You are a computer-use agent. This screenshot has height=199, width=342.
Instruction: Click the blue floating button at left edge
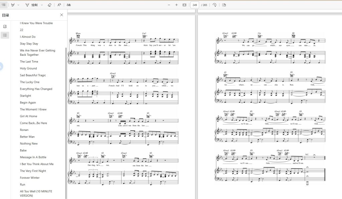[x=1, y=66]
